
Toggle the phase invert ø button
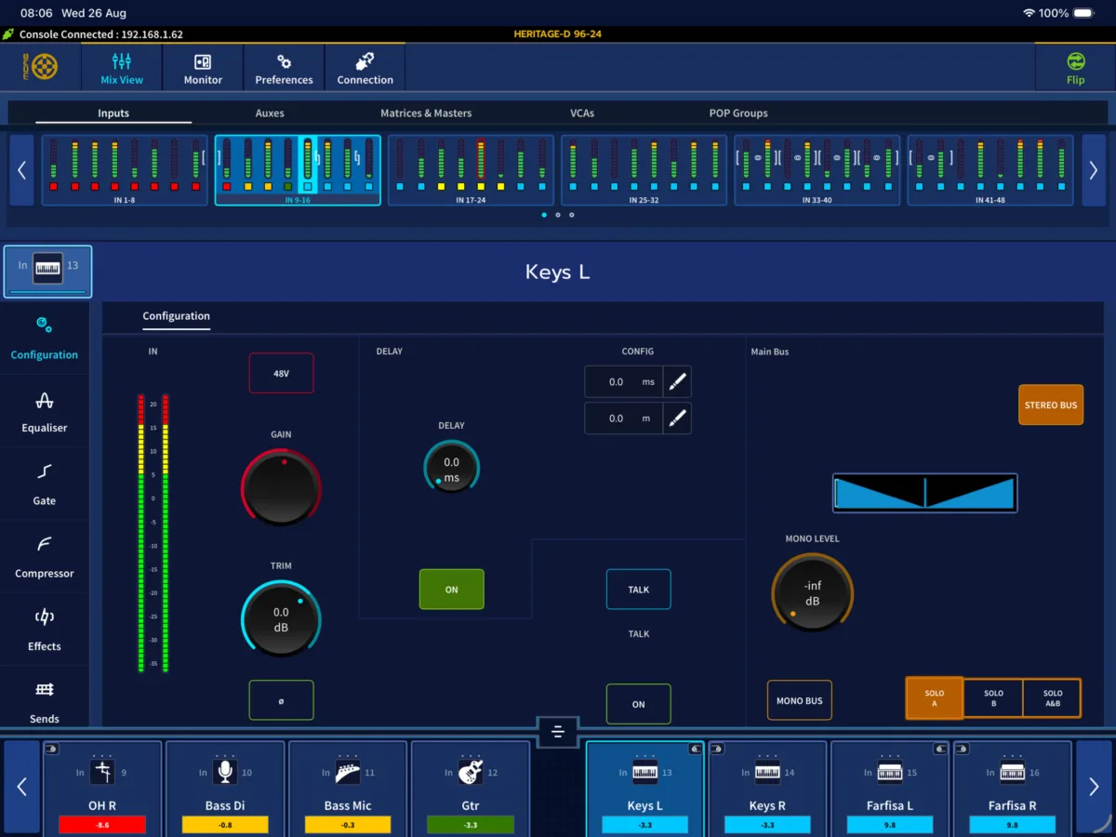point(281,700)
